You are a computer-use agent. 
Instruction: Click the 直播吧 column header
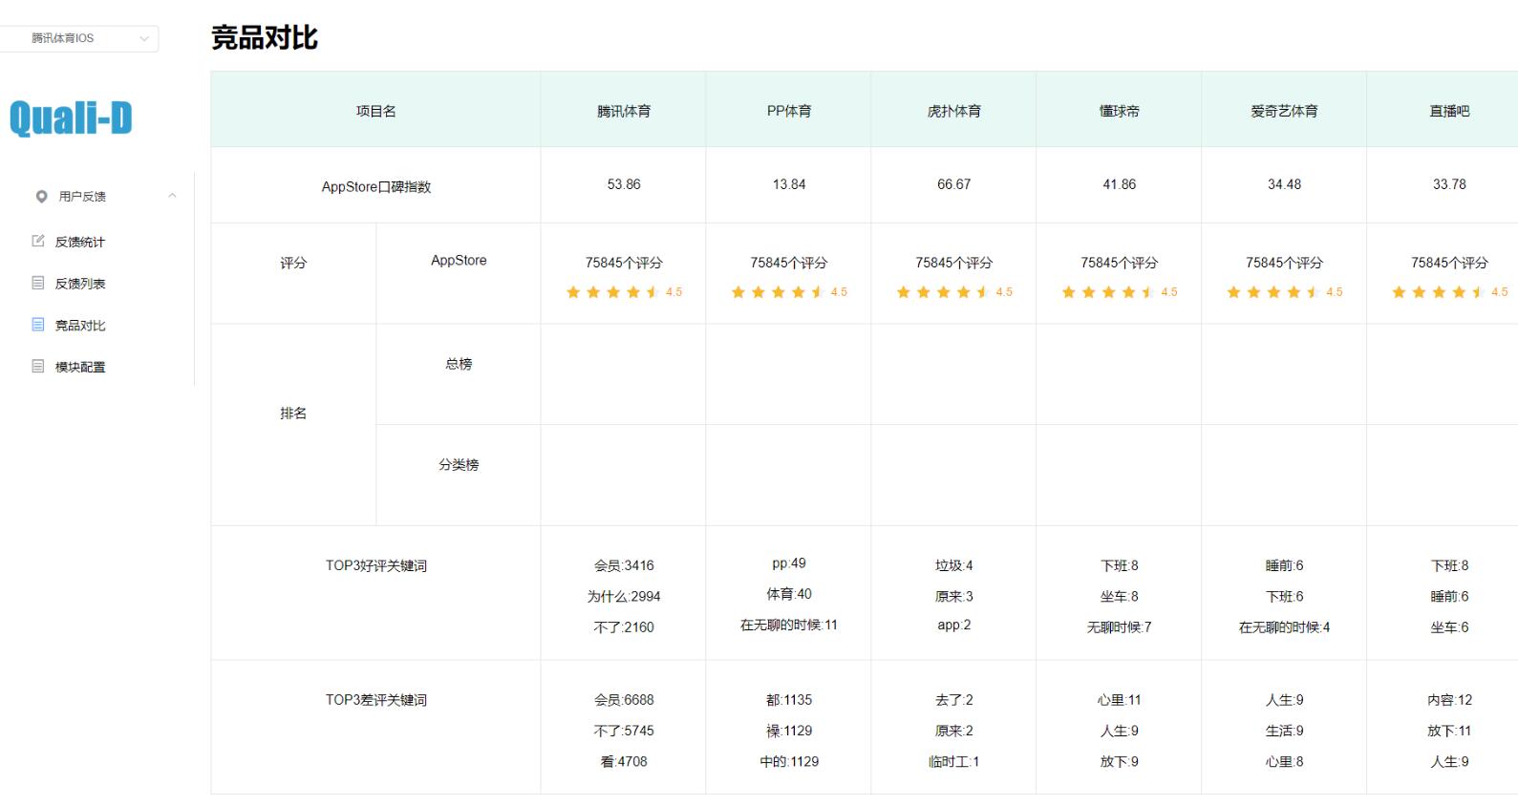pos(1448,111)
